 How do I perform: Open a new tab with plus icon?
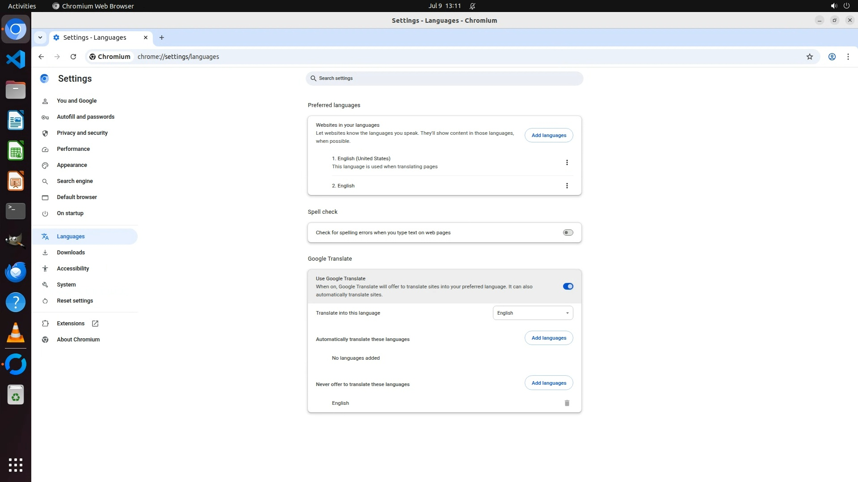162,37
